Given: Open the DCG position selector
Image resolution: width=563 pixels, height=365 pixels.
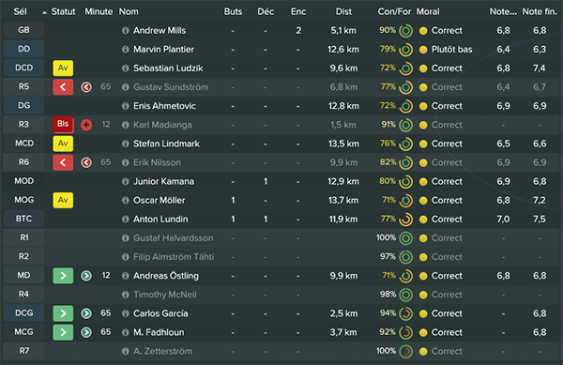Looking at the screenshot, I should pyautogui.click(x=23, y=313).
